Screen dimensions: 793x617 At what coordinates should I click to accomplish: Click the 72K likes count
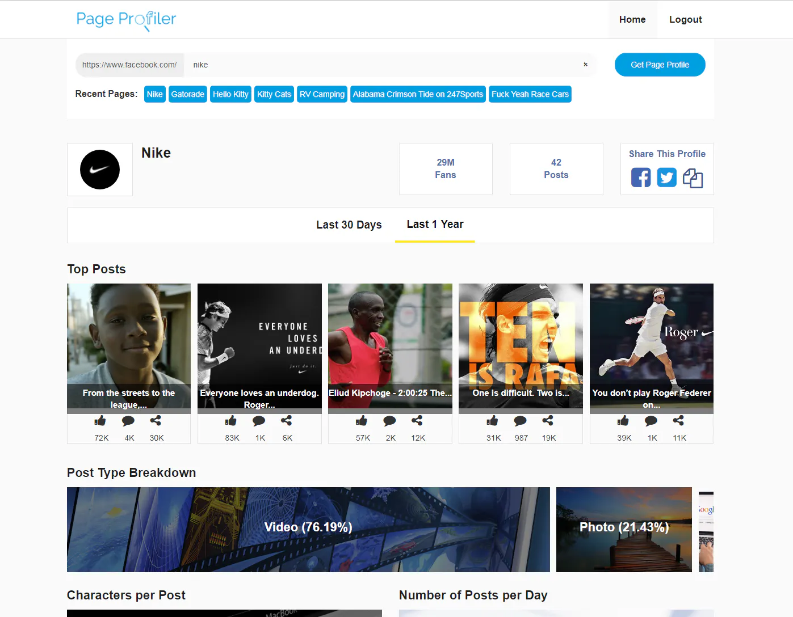102,438
